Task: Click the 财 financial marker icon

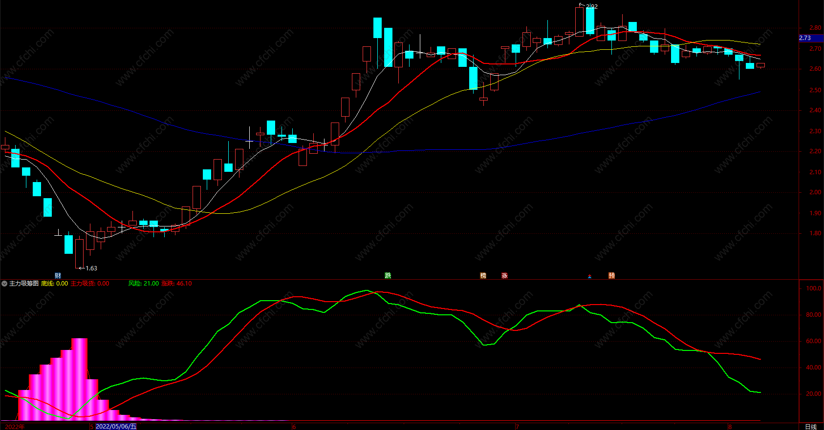Action: coord(58,276)
